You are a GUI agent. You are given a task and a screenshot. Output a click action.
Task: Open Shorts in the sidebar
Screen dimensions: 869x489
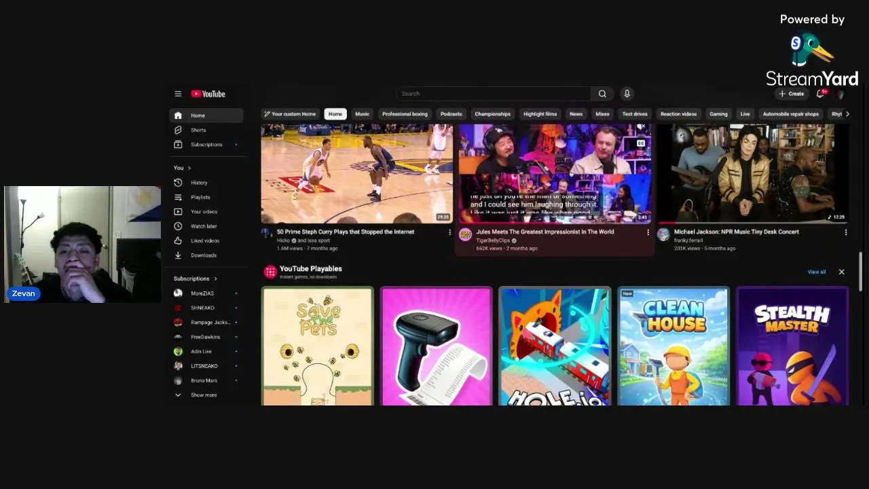click(x=206, y=130)
